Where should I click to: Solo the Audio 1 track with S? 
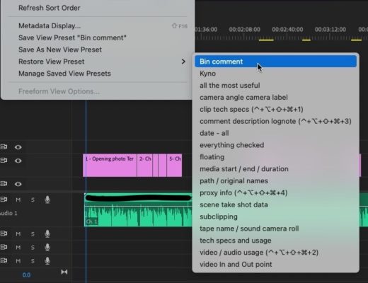click(x=33, y=200)
